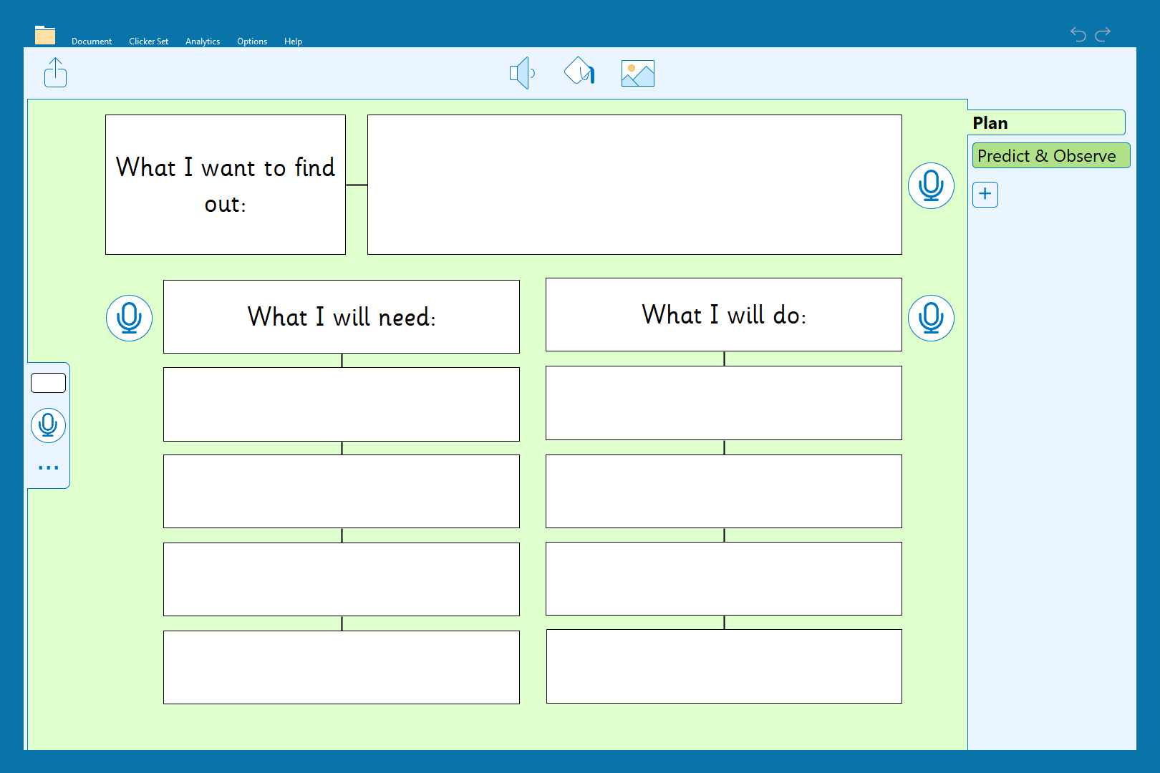Select the Predict & Observe tab
The image size is (1160, 773).
point(1050,156)
